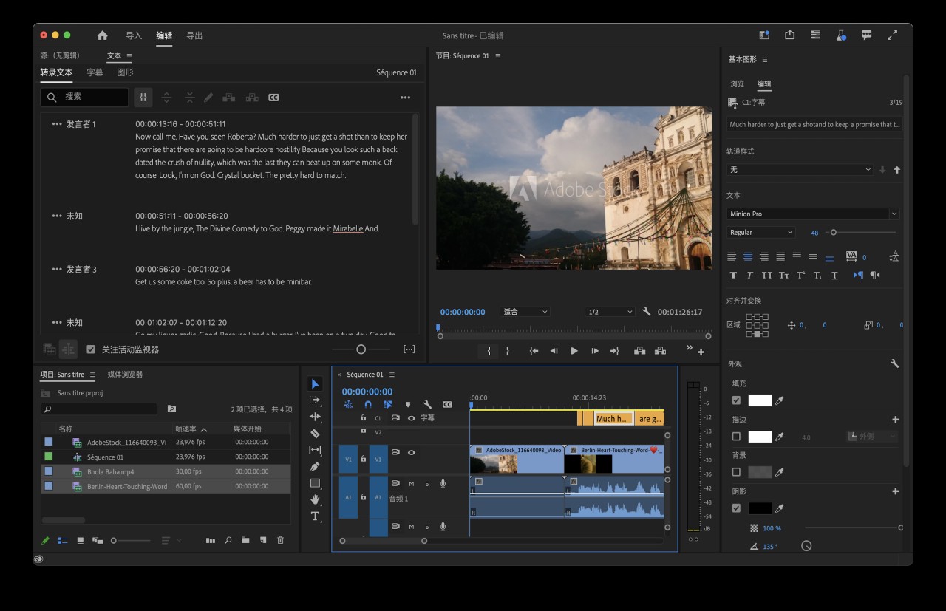Toggle visibility eye of V1 track
Image resolution: width=946 pixels, height=611 pixels.
coord(411,453)
